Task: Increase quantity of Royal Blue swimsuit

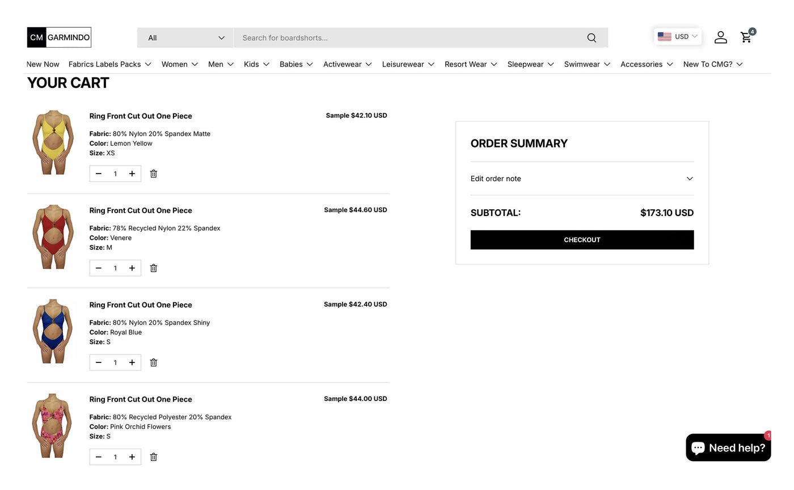Action: pos(132,362)
